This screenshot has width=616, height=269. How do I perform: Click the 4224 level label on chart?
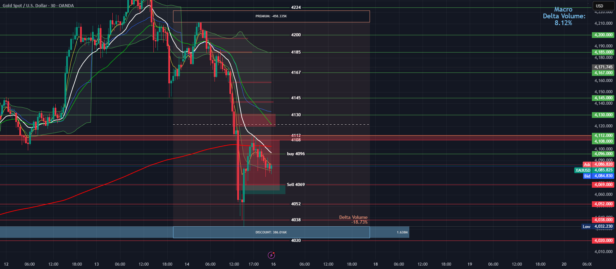296,7
